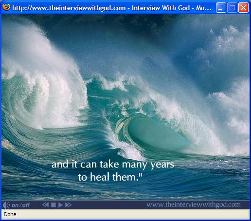Stop the presentation with square button
The height and width of the screenshot is (221, 251).
point(54,205)
